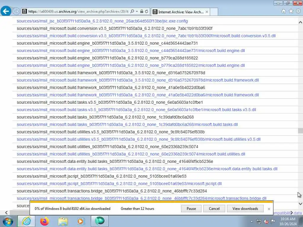Click the download progress text '0% of Windows 8 build 8102'
The width and height of the screenshot is (303, 227).
tap(72, 209)
